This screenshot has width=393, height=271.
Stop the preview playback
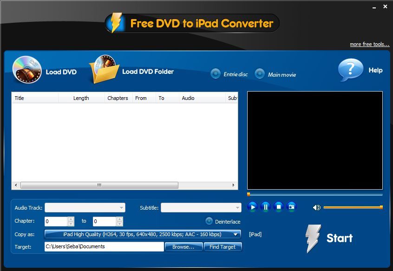click(x=278, y=207)
